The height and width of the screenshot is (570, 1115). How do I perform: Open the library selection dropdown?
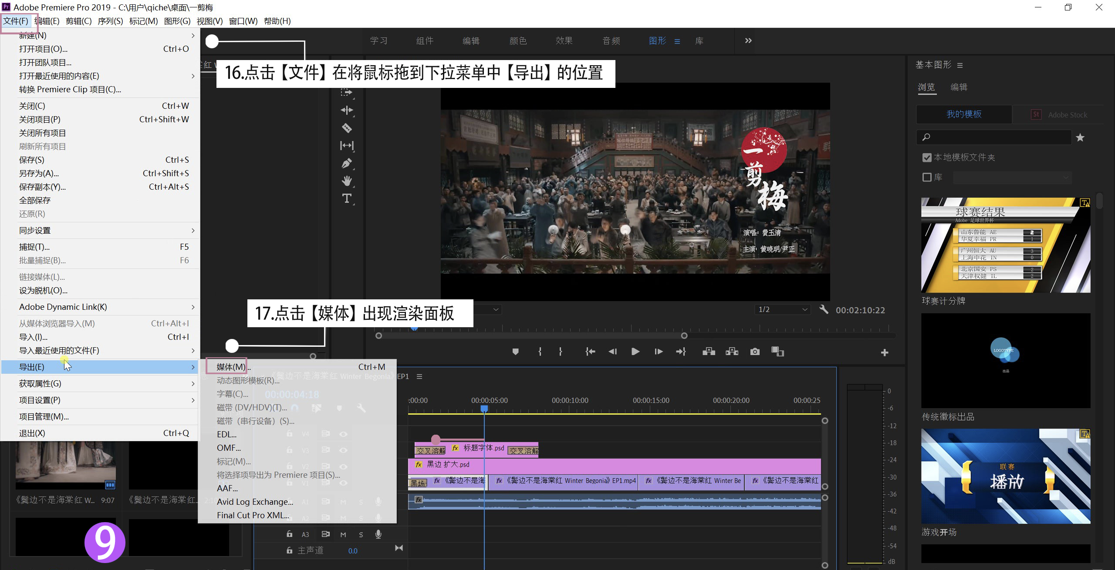coord(1012,177)
